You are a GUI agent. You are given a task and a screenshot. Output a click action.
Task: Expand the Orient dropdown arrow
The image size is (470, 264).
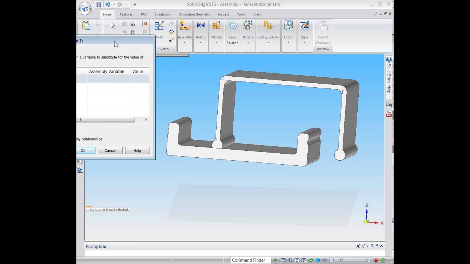289,43
